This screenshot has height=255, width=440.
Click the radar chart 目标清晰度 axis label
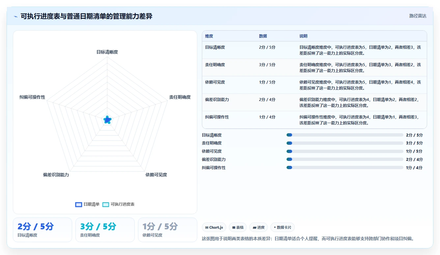tap(107, 52)
